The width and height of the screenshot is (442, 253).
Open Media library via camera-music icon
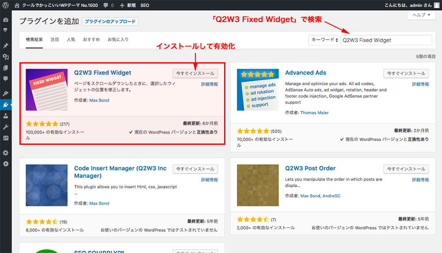tap(6, 57)
